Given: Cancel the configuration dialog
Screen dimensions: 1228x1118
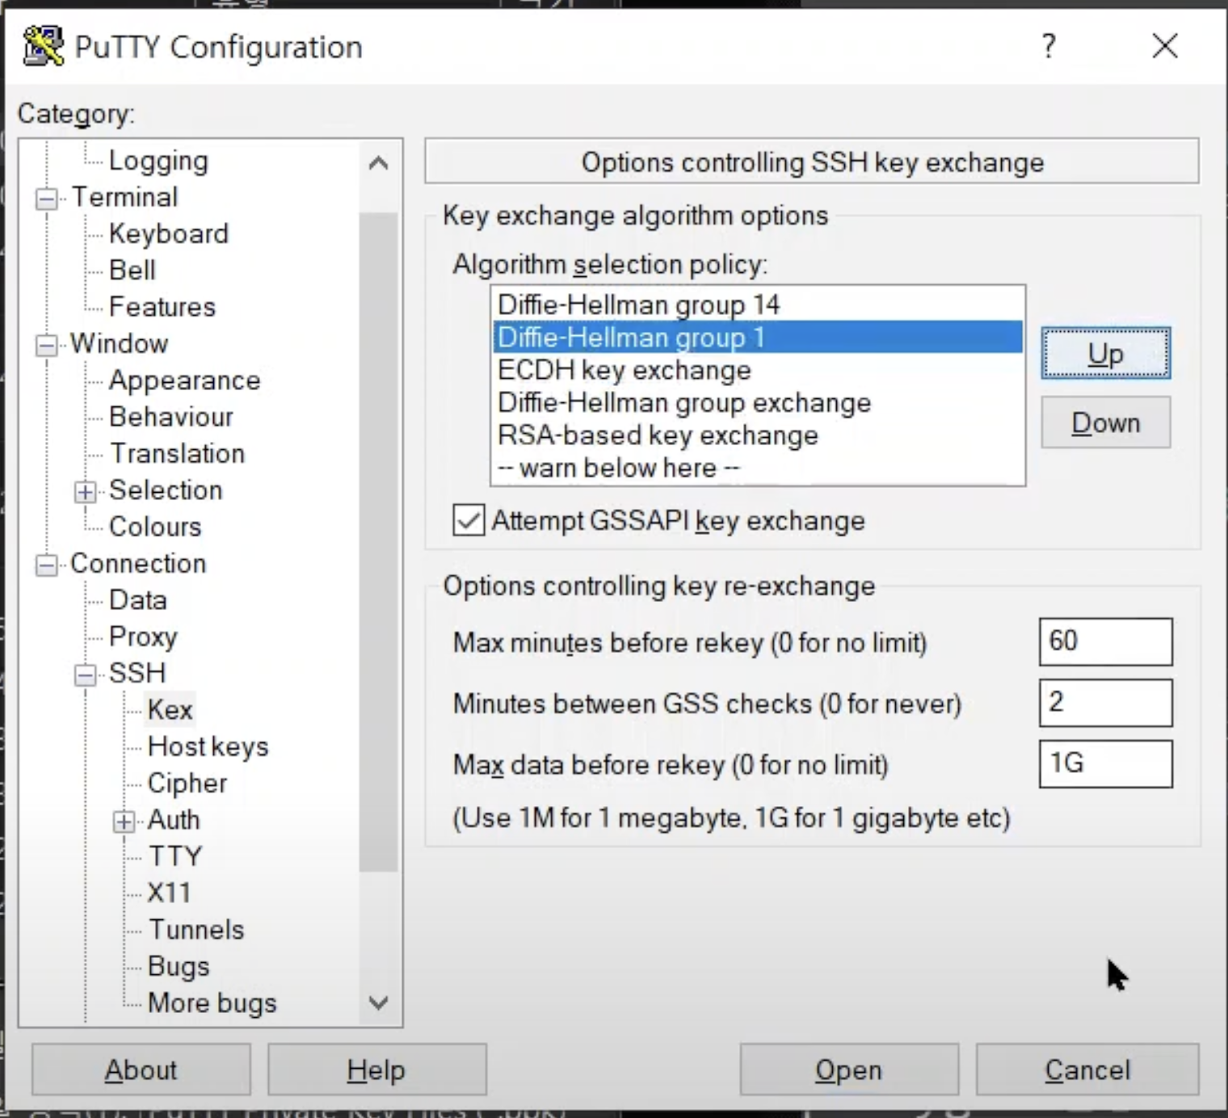Looking at the screenshot, I should pos(1087,1070).
